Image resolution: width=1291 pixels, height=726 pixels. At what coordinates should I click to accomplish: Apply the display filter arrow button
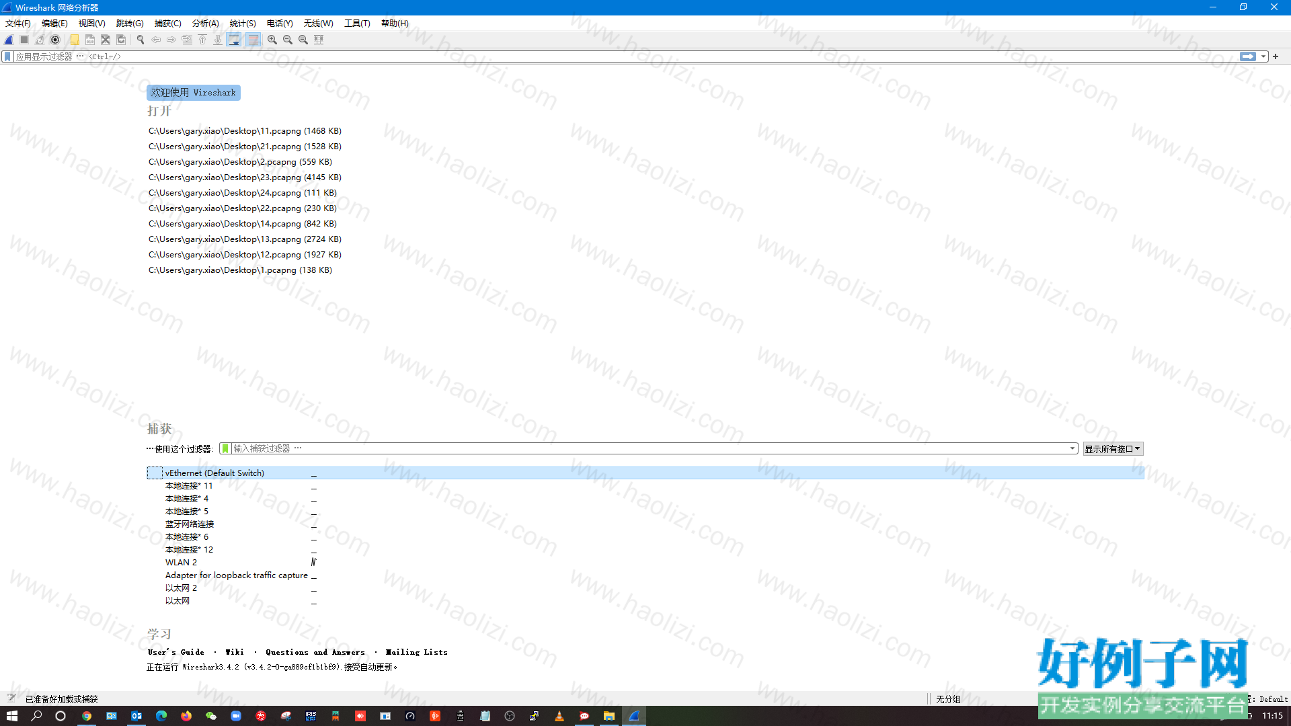pos(1248,56)
